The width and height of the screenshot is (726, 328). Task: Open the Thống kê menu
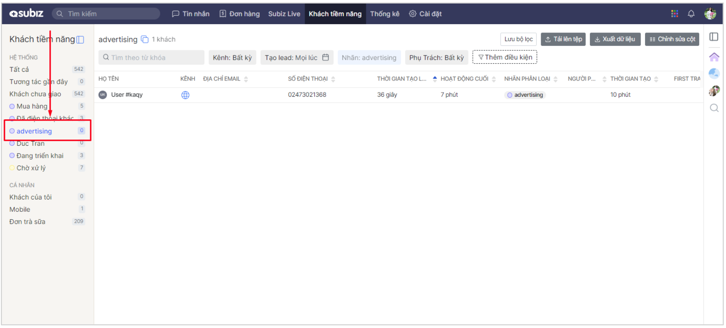384,14
